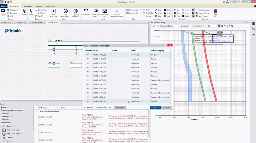Click Delete in General group
The width and height of the screenshot is (256, 143).
click(186, 16)
